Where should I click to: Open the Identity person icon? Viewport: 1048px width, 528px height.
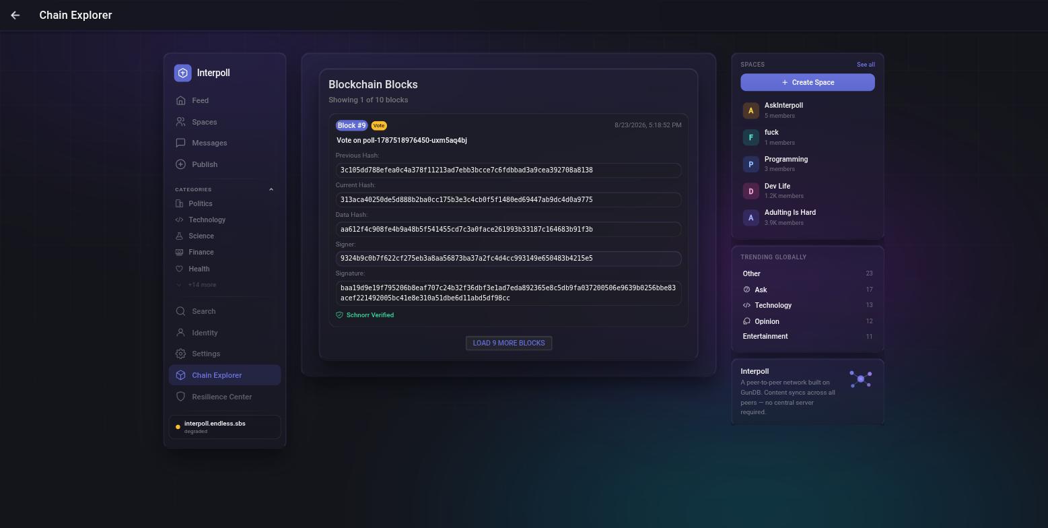180,333
